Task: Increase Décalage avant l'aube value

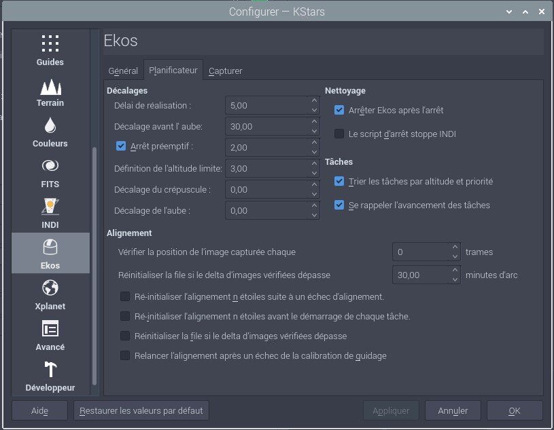Action: point(314,121)
